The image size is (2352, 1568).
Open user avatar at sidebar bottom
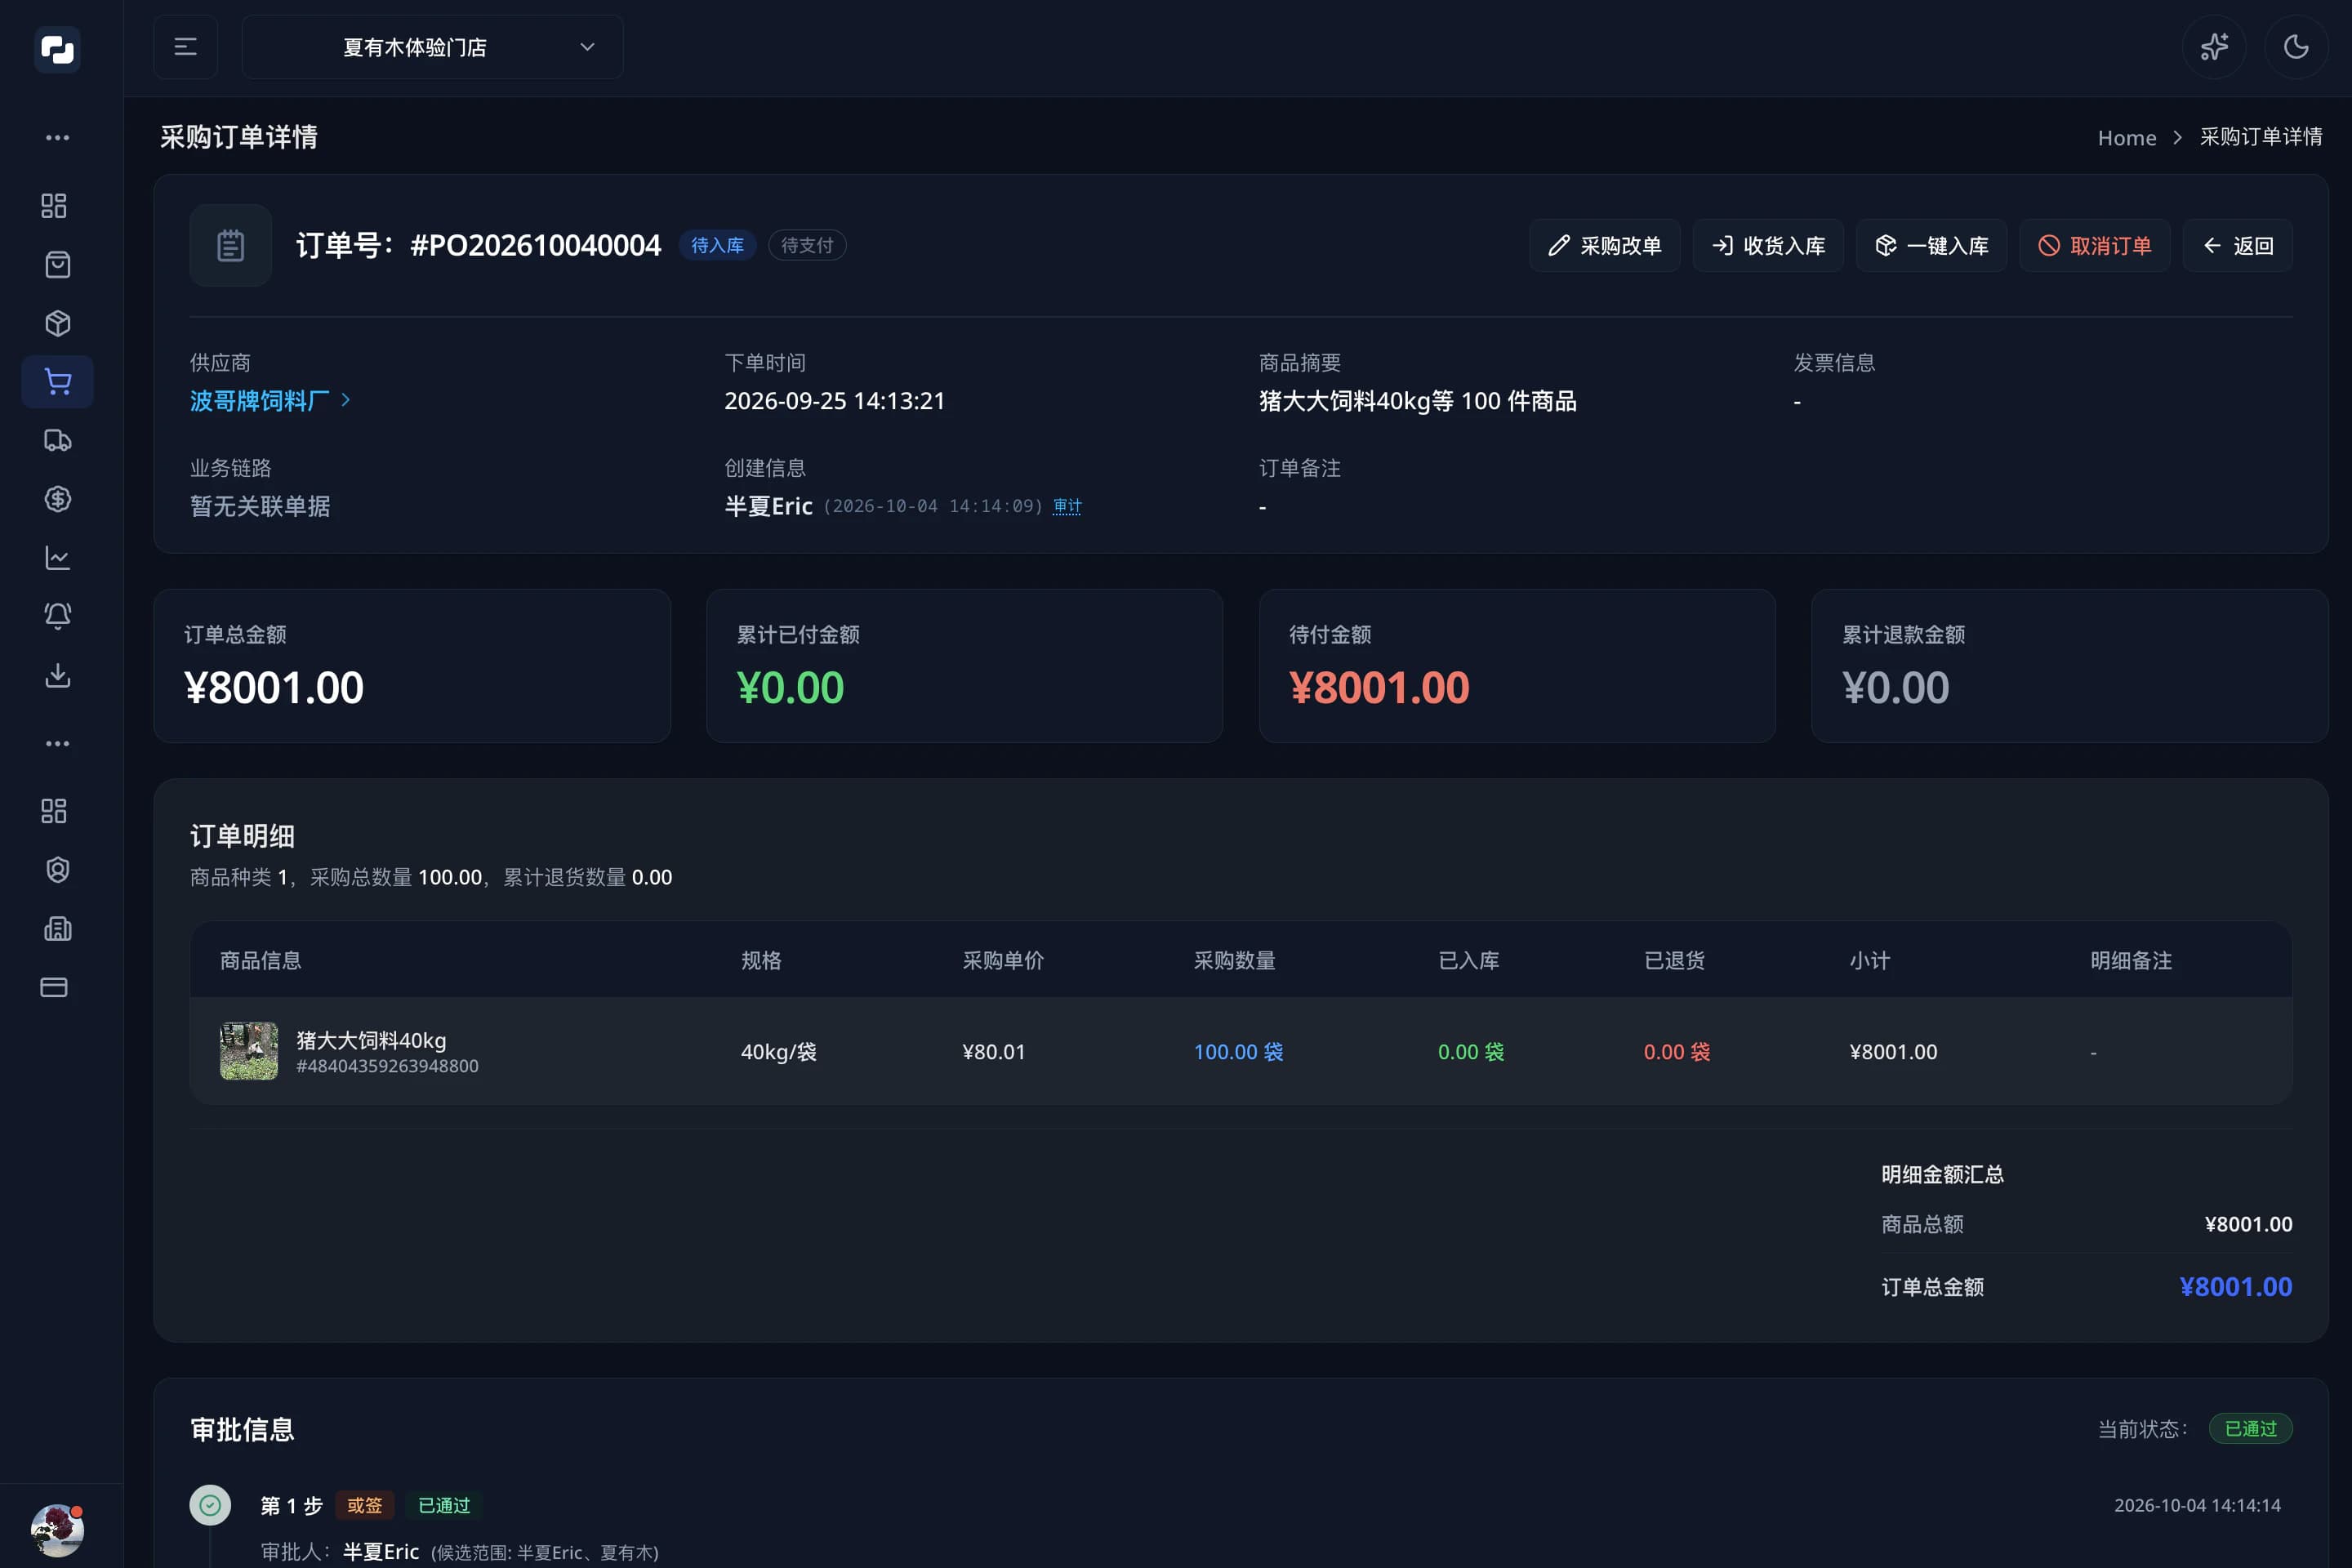[58, 1529]
